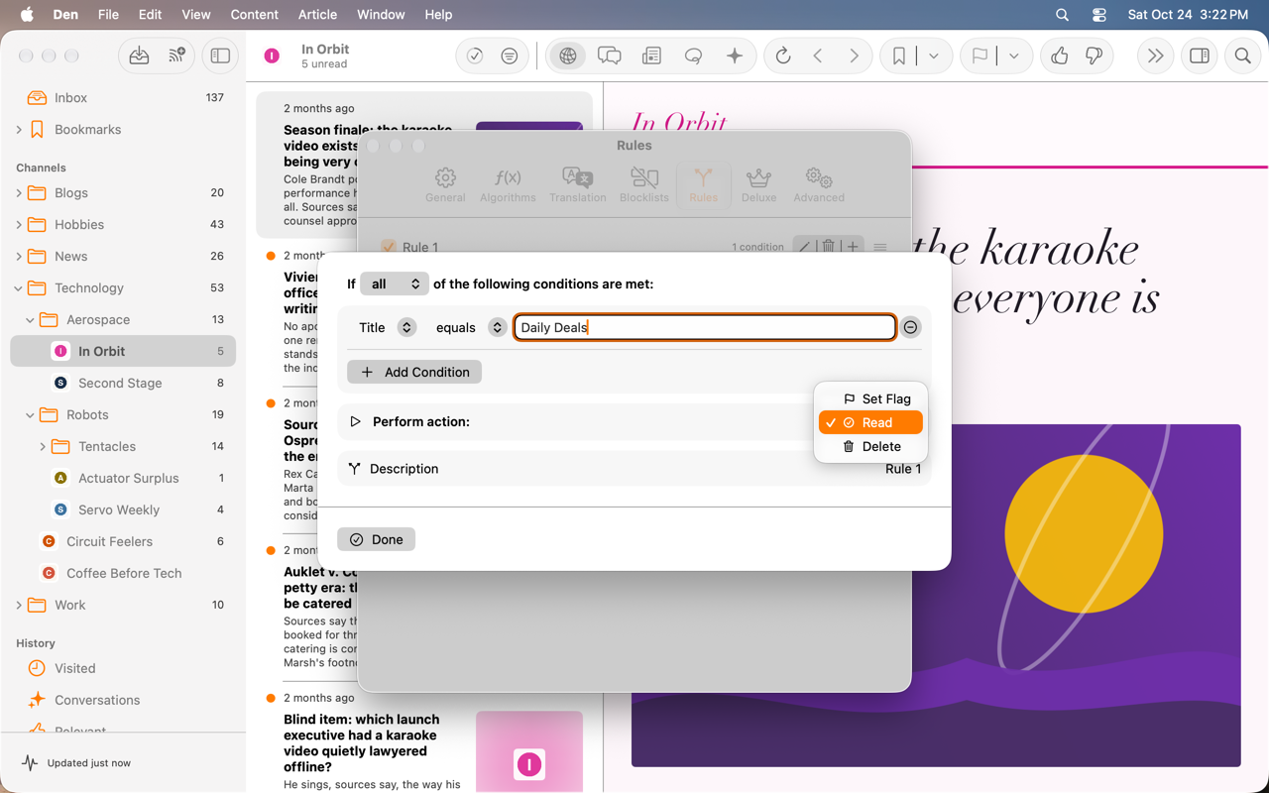
Task: Open the equals operator dropdown
Action: (x=498, y=327)
